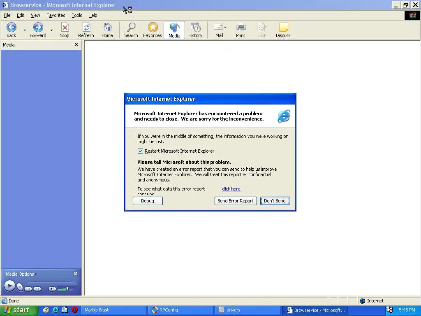The image size is (421, 316).
Task: Print the page with Print icon
Action: point(241,28)
